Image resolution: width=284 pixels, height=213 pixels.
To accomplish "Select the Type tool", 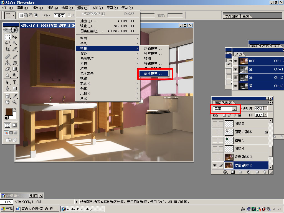I will tap(15, 83).
